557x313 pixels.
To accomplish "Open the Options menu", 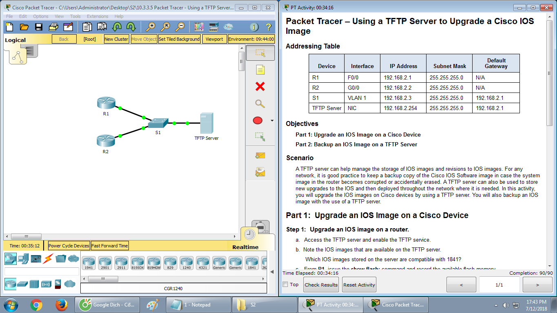I will [41, 16].
